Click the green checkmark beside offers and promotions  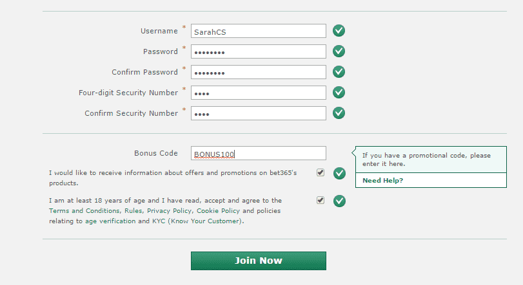click(339, 173)
